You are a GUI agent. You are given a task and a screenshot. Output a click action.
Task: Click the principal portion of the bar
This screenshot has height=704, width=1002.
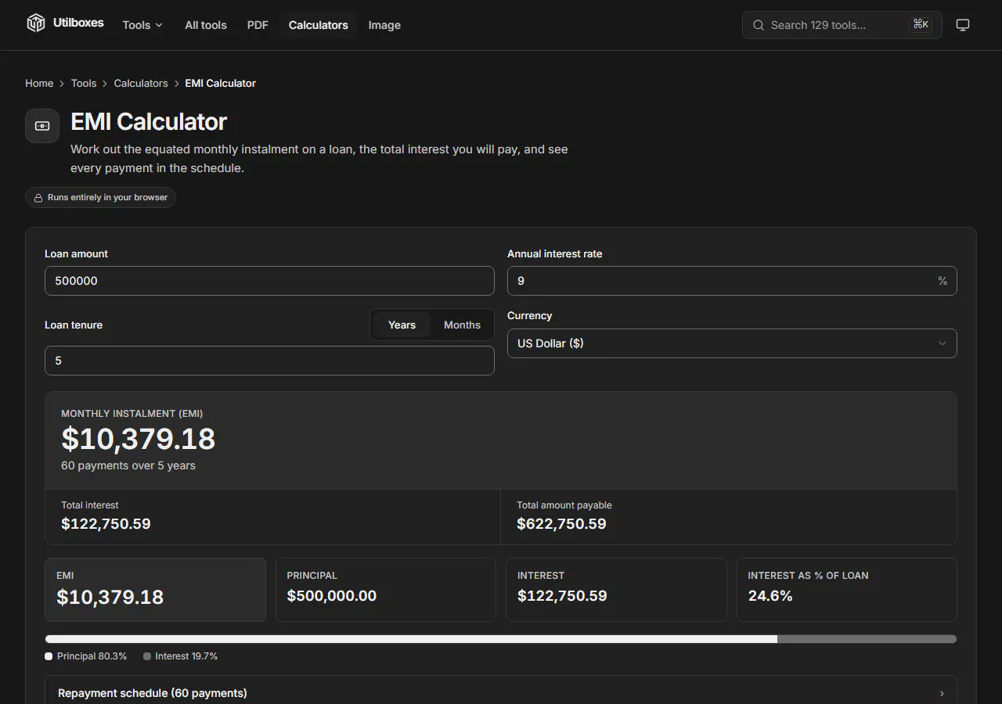[x=411, y=639]
